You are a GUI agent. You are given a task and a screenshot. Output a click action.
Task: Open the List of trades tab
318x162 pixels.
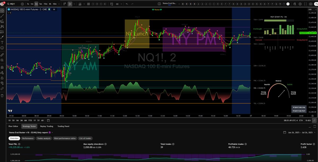85,138
